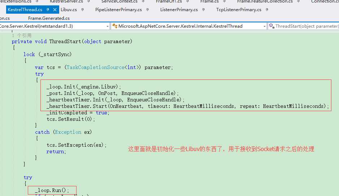Click the 'lock (_startSync)' statement

(x=47, y=54)
